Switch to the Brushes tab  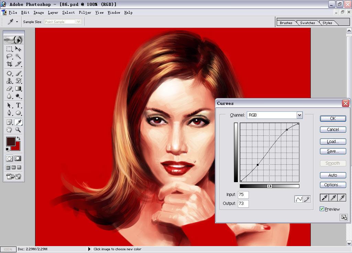286,23
